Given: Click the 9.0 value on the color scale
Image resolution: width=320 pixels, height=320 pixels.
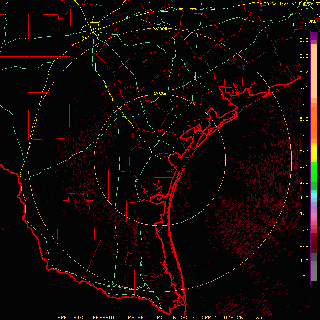Looking at the screenshot, I should pos(304,56).
